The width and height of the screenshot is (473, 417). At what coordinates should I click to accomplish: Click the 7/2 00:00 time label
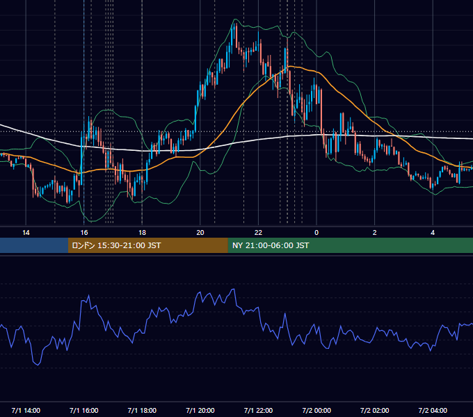(316, 410)
